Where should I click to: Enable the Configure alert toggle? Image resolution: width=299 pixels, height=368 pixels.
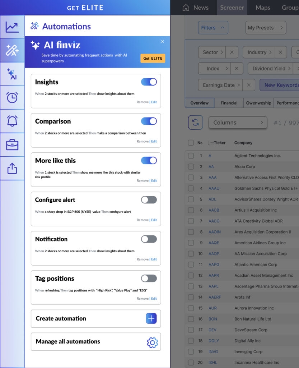click(x=149, y=200)
